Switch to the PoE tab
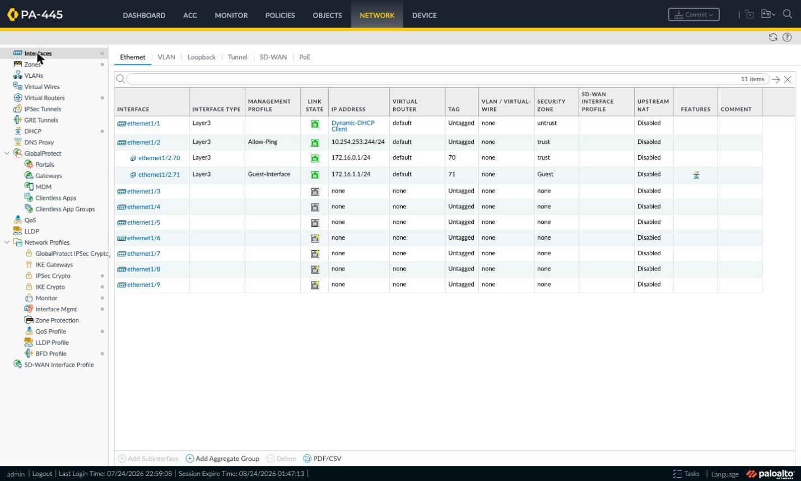Screen dimensions: 801x481 click(x=305, y=57)
